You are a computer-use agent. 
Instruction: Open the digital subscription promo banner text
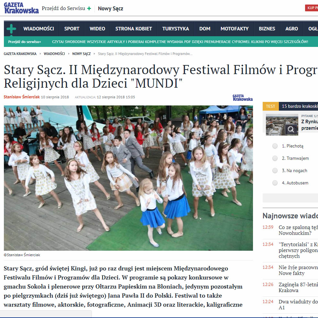coord(180,42)
